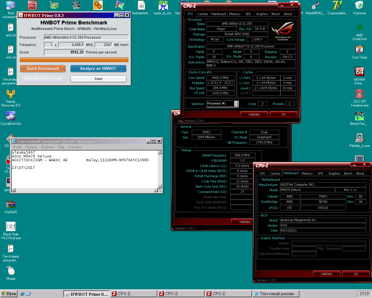The image size is (372, 298).
Task: Click Save in HWBOT Prime
Action: tap(98, 79)
